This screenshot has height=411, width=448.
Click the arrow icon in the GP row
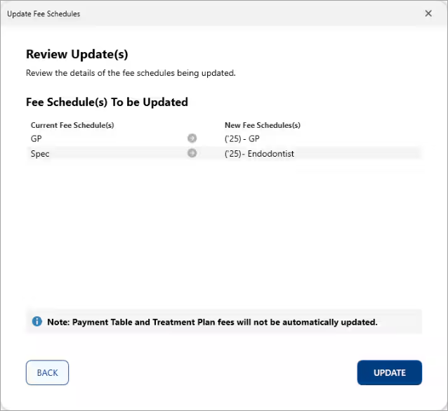point(192,138)
